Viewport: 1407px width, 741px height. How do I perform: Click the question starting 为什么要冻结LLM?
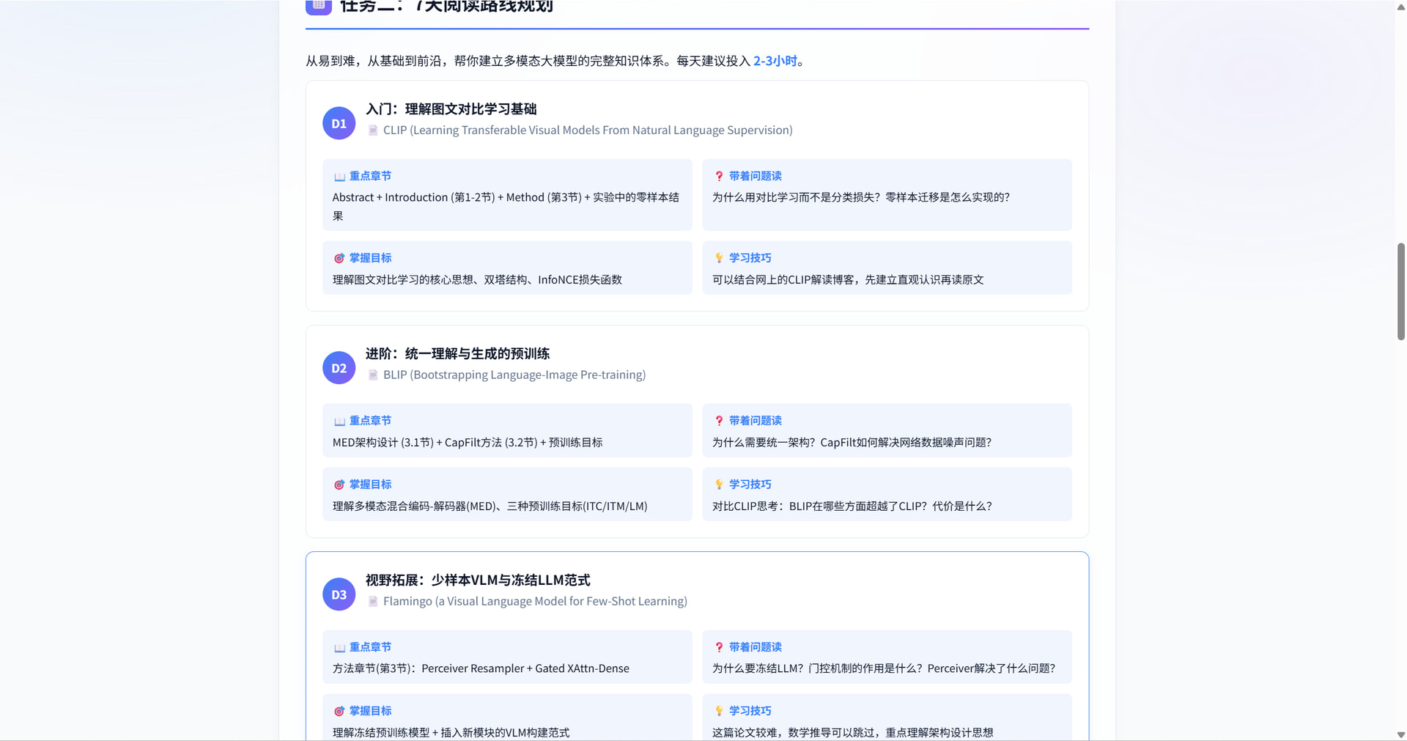click(884, 668)
